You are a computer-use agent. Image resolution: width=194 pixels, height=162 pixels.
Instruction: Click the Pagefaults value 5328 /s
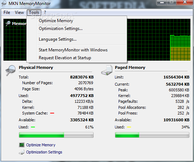[182, 101]
